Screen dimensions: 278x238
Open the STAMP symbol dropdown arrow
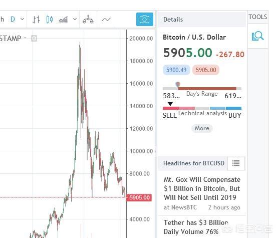pyautogui.click(x=25, y=38)
